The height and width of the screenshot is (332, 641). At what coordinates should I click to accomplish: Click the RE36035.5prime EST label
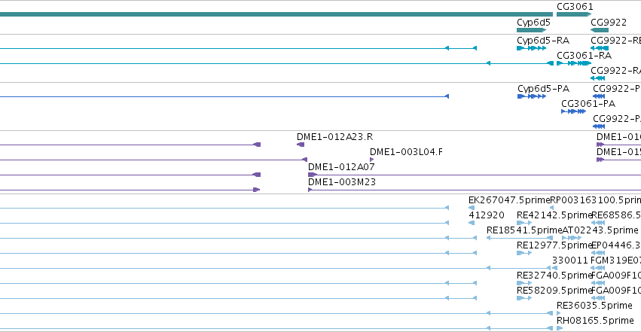pos(594,306)
